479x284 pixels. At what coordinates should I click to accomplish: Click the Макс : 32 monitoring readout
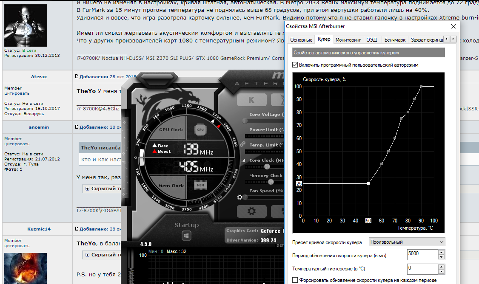tap(176, 251)
